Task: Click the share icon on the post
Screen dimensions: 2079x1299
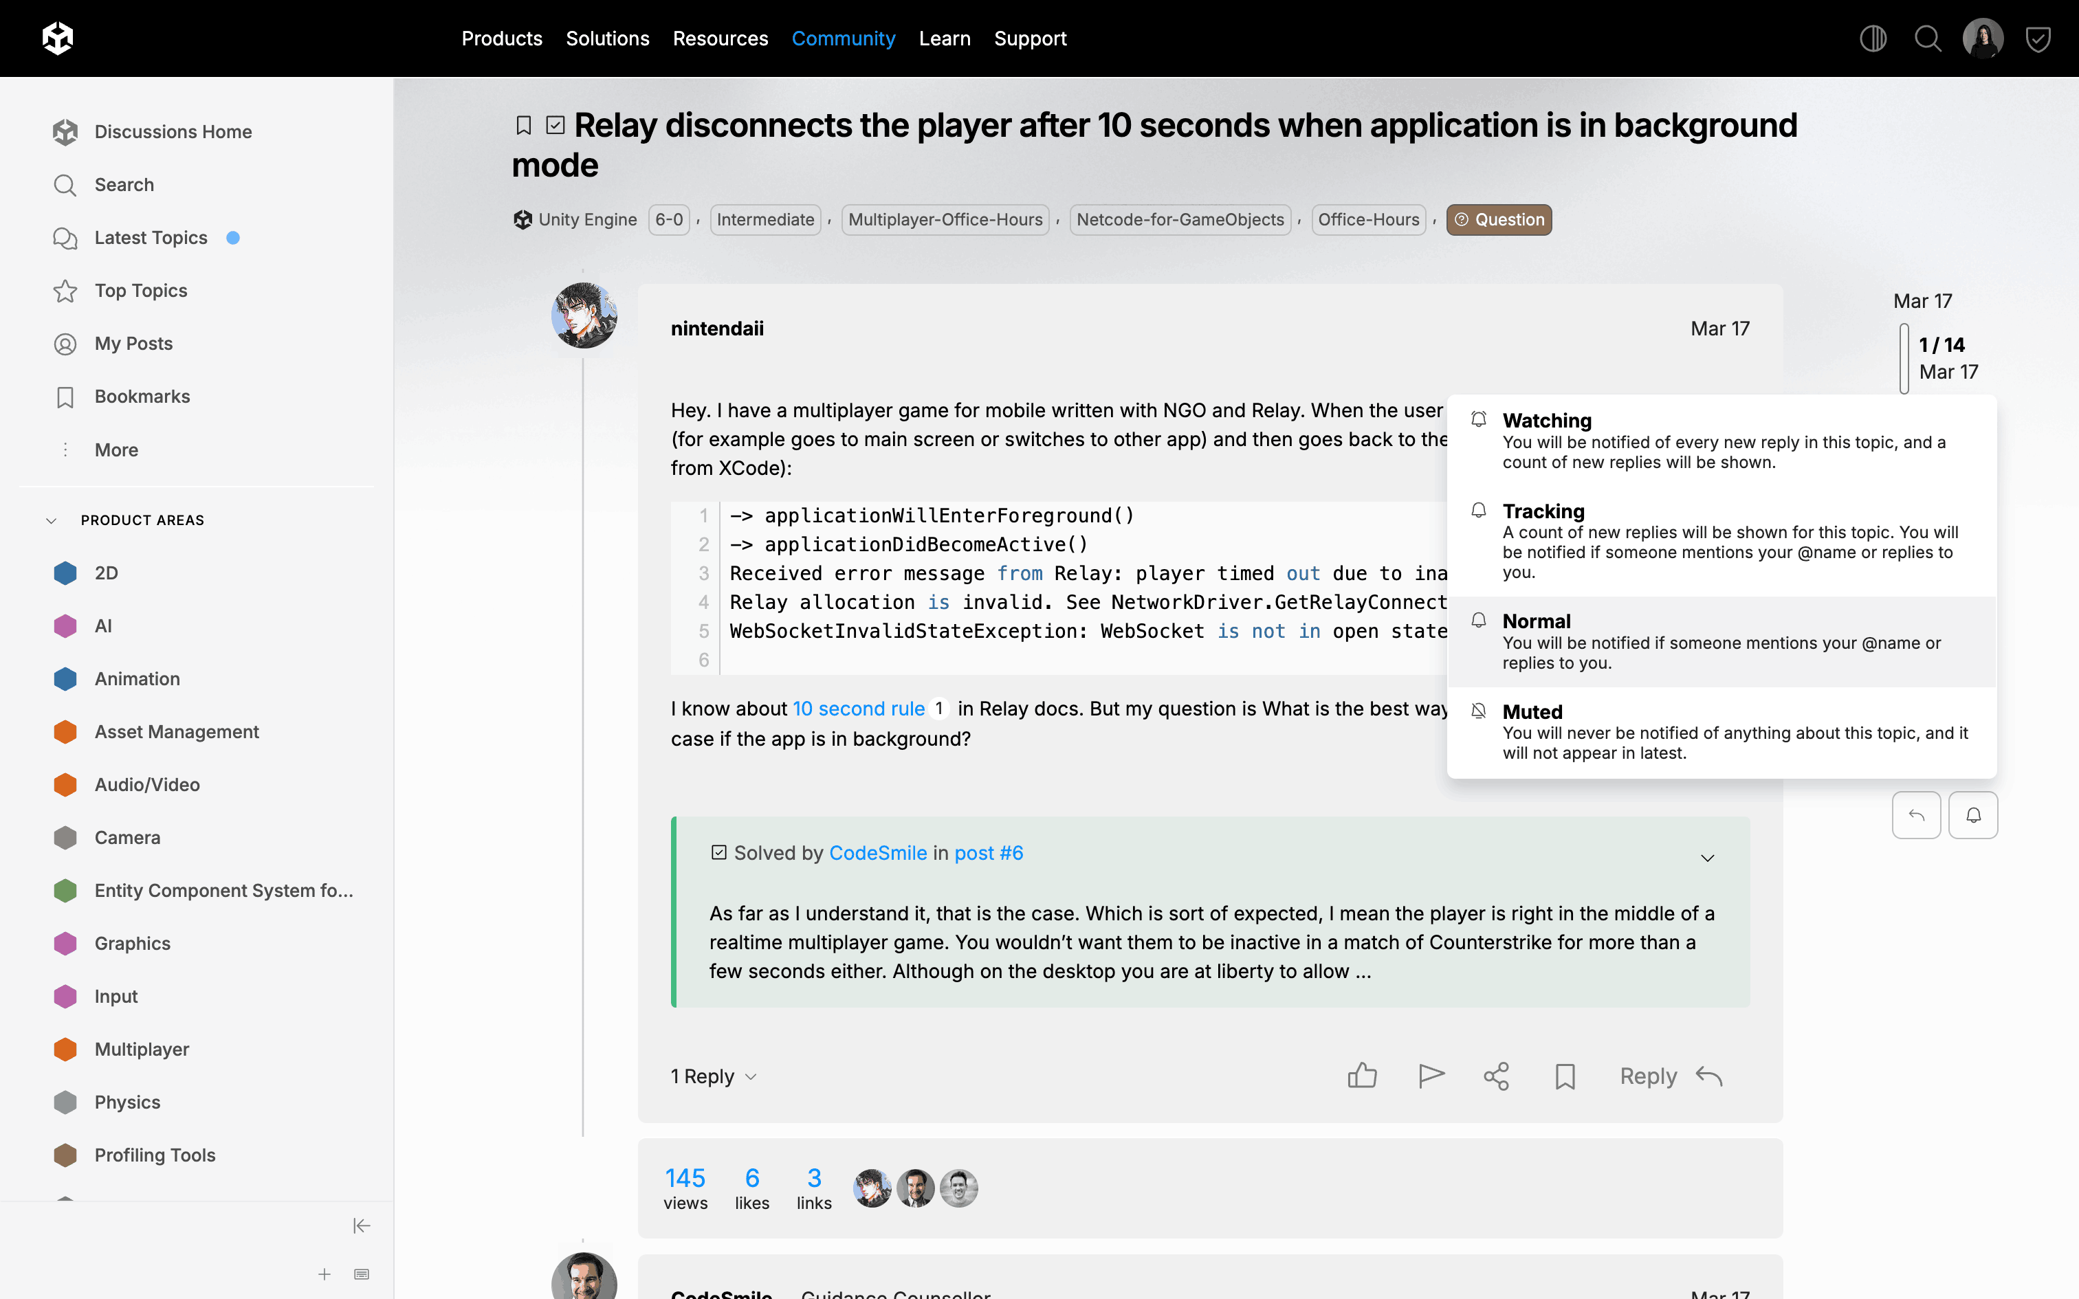Action: [x=1496, y=1076]
